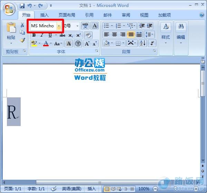
Task: Copy the selection using the copy icon
Action: [22, 32]
